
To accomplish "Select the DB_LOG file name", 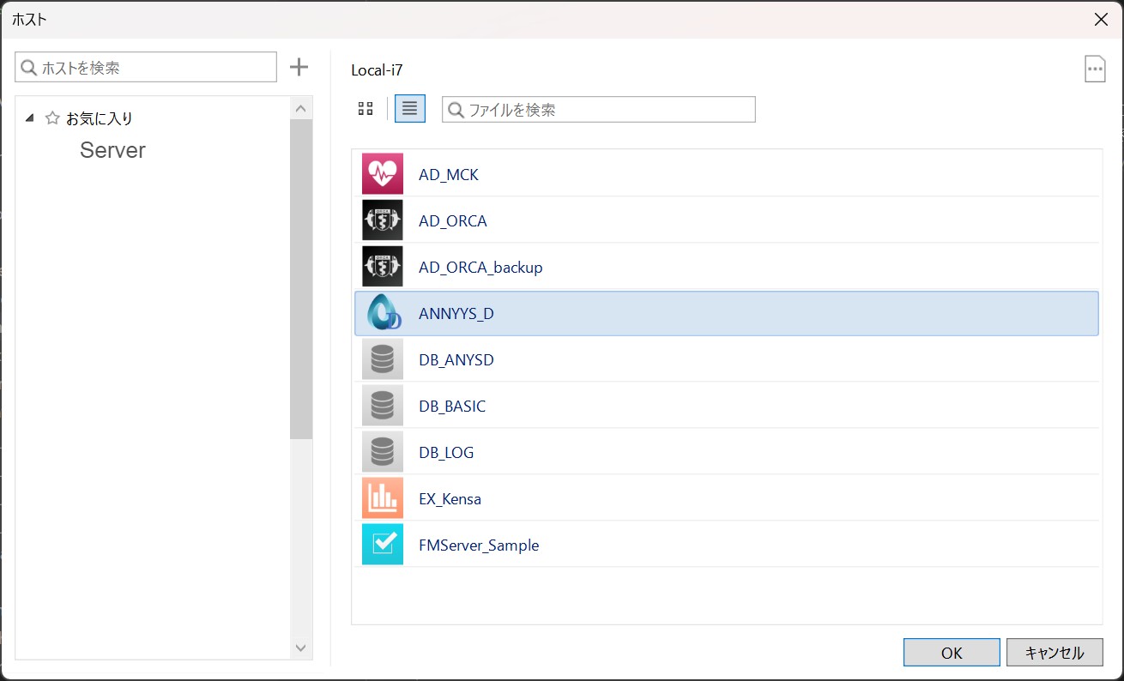I will (x=446, y=453).
